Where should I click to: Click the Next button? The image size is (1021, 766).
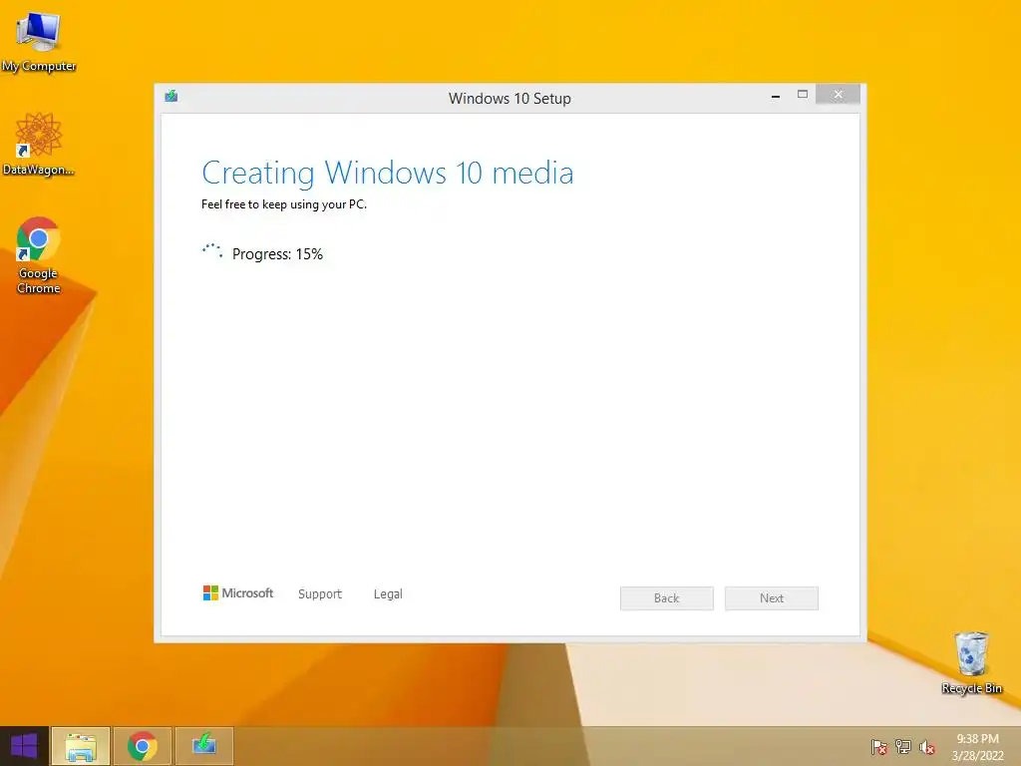tap(772, 598)
